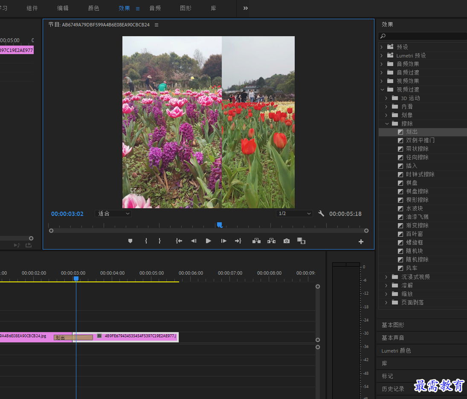Expand the 3D 运动 folder
Image resolution: width=467 pixels, height=399 pixels.
click(386, 98)
